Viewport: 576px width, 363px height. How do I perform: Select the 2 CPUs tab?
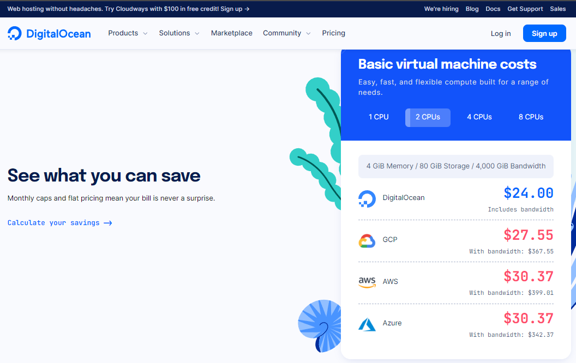point(428,117)
